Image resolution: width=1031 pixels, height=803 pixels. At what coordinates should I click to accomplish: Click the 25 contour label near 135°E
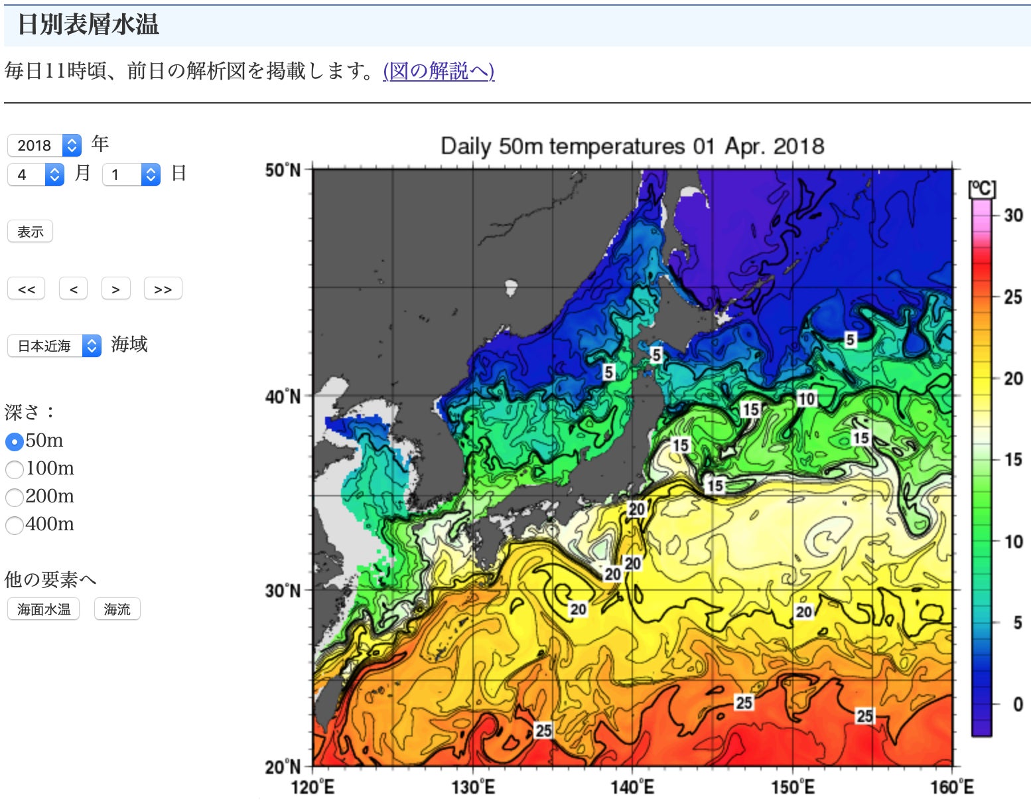pos(543,730)
